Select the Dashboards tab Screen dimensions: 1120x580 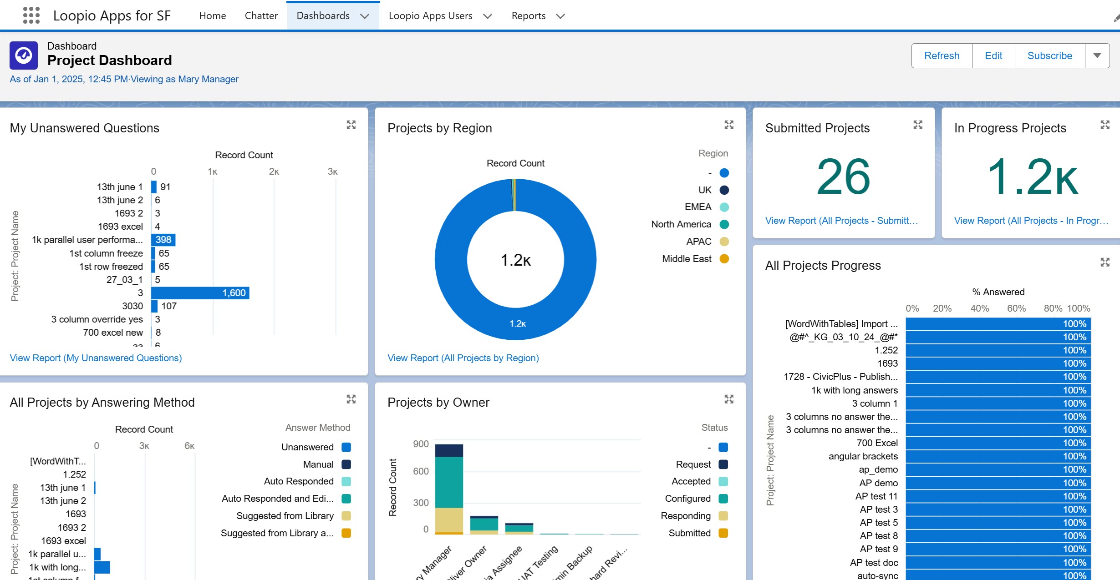(x=323, y=15)
